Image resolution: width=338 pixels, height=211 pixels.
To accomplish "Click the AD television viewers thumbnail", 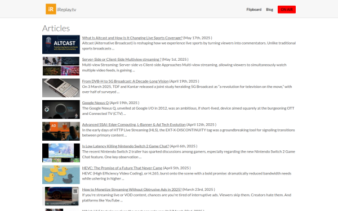I will 61,131.
